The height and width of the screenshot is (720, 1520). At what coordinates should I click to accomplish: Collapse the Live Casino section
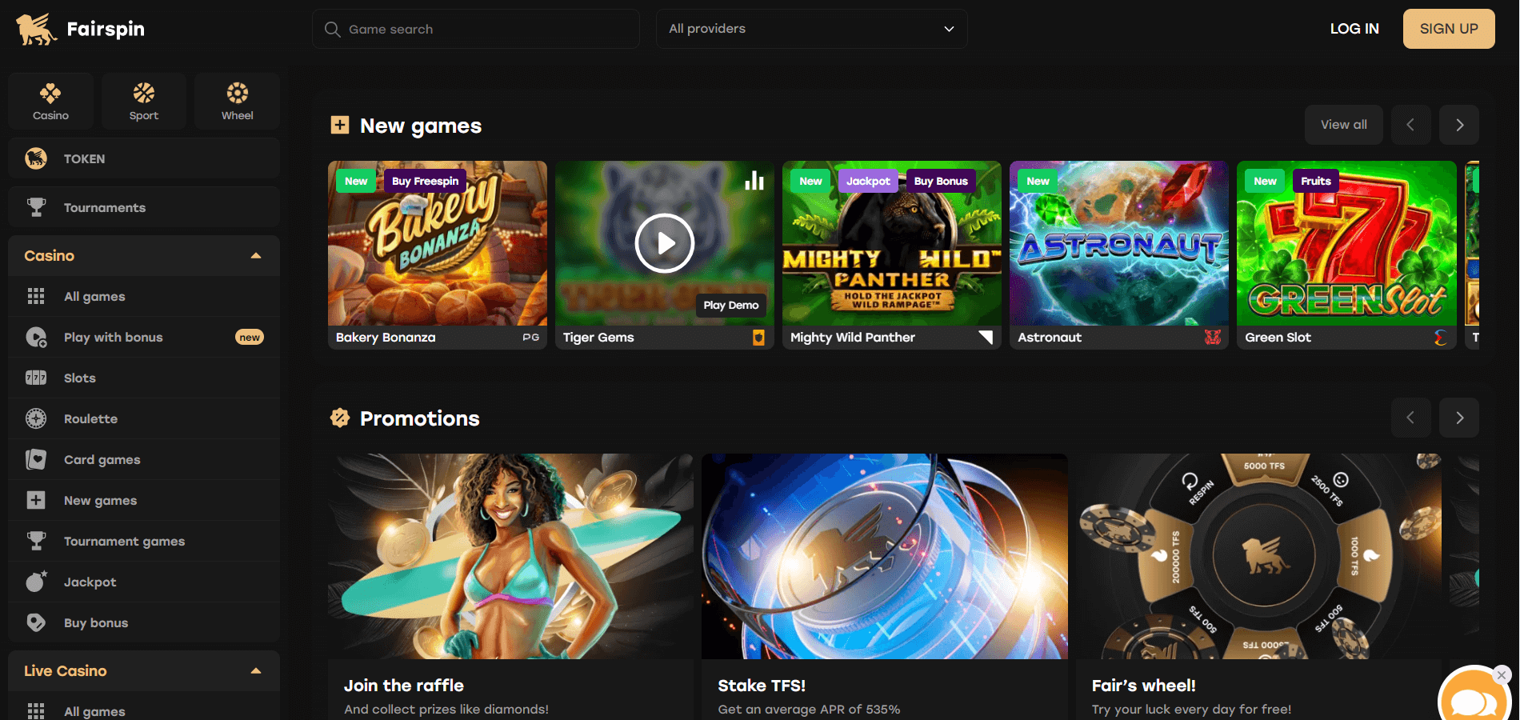(256, 671)
